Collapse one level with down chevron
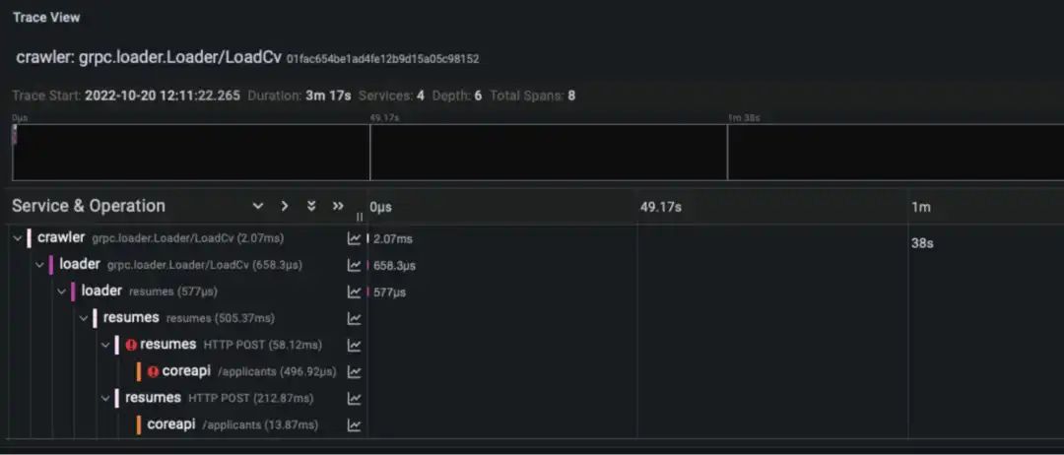1064x455 pixels. pyautogui.click(x=257, y=206)
